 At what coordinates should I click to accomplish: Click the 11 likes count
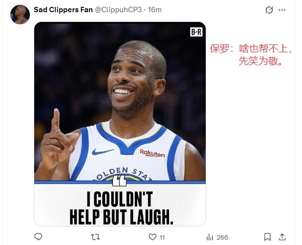pyautogui.click(x=162, y=238)
